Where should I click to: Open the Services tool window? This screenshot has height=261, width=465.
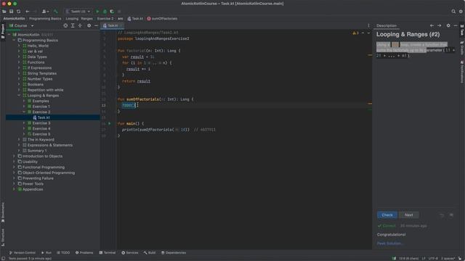click(x=130, y=253)
